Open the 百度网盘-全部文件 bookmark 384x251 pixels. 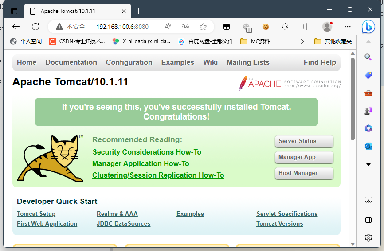click(x=206, y=41)
